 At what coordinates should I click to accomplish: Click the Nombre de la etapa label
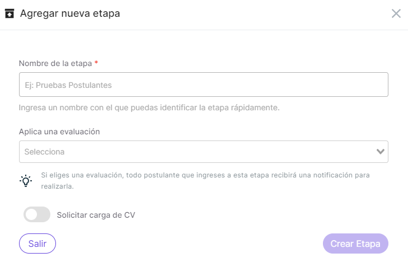click(x=55, y=63)
